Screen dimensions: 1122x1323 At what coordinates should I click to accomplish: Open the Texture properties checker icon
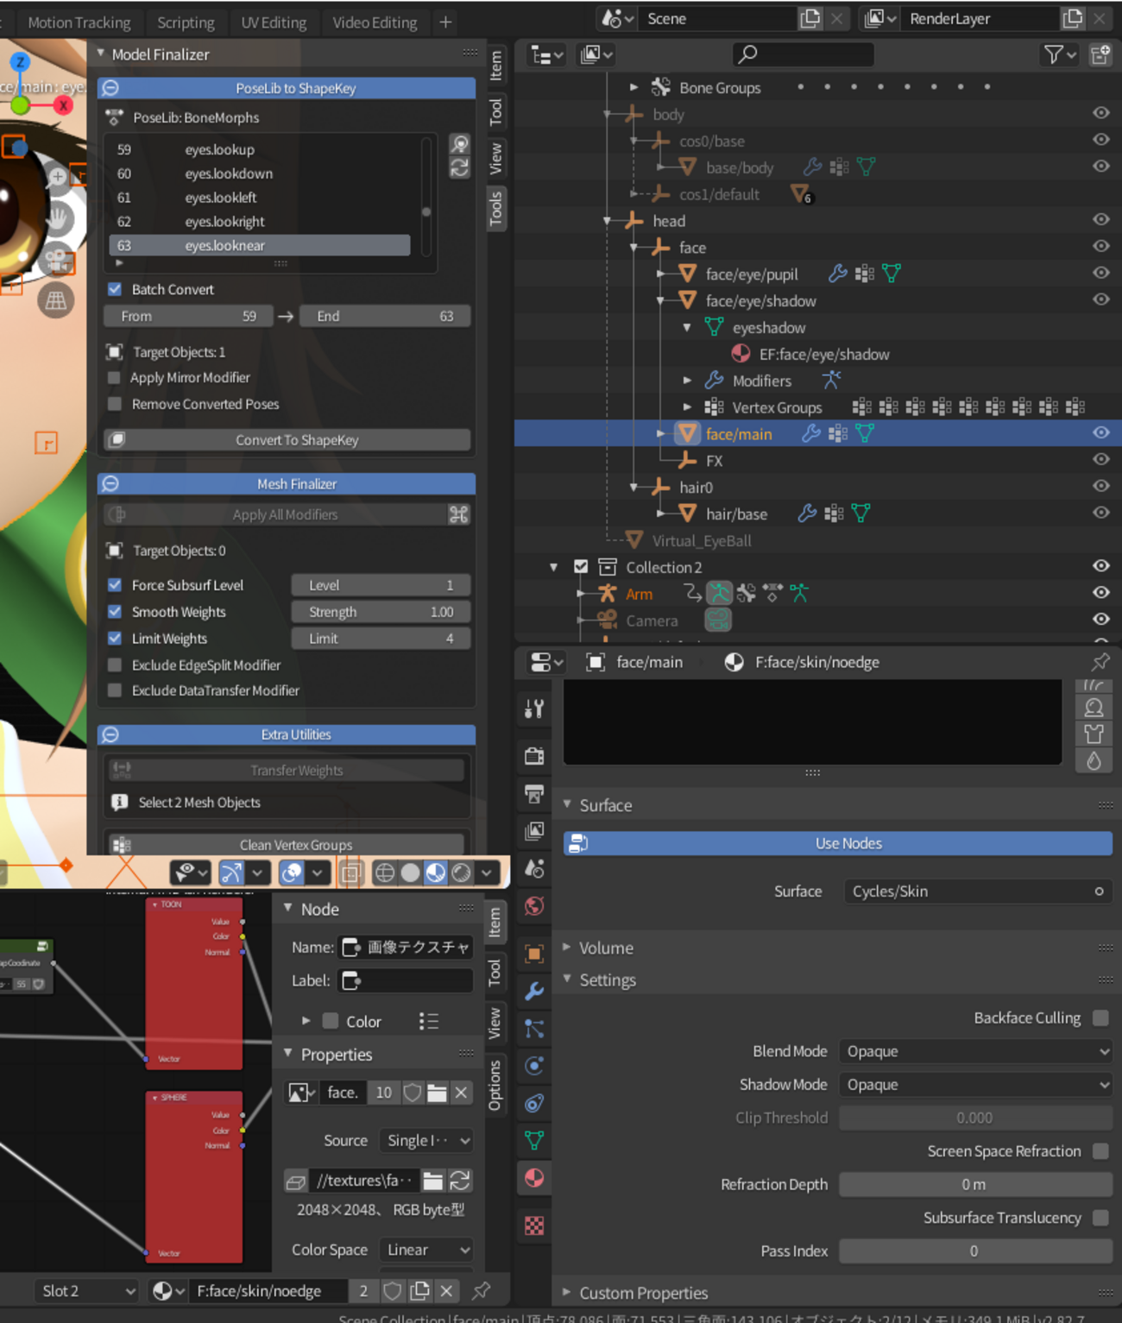coord(534,1225)
